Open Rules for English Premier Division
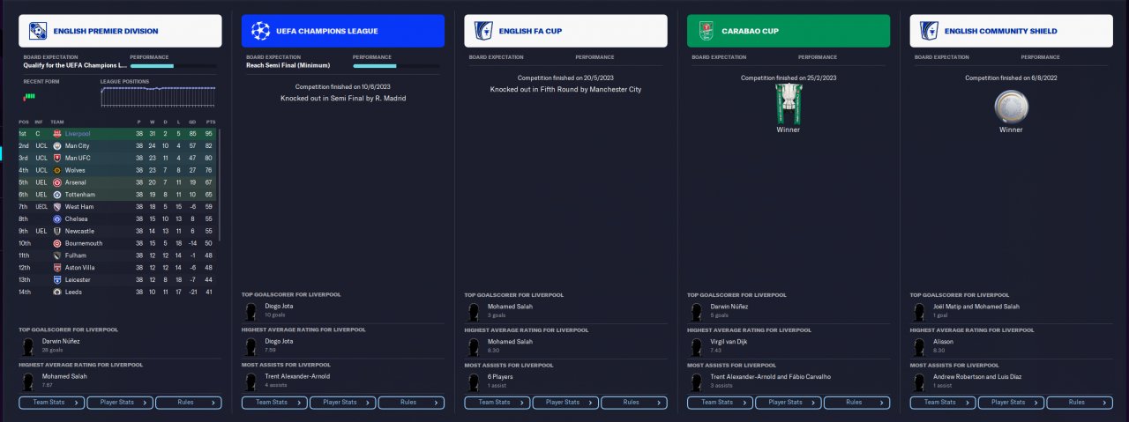 [x=188, y=403]
